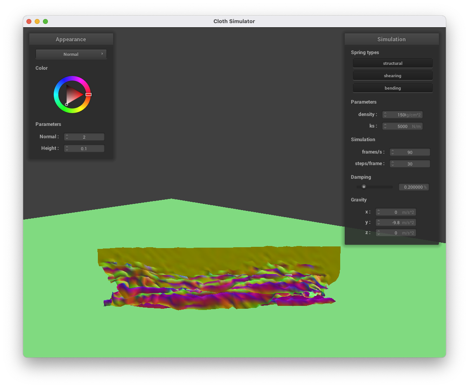
Task: Click the frames/s stepper arrows
Action: [x=393, y=152]
